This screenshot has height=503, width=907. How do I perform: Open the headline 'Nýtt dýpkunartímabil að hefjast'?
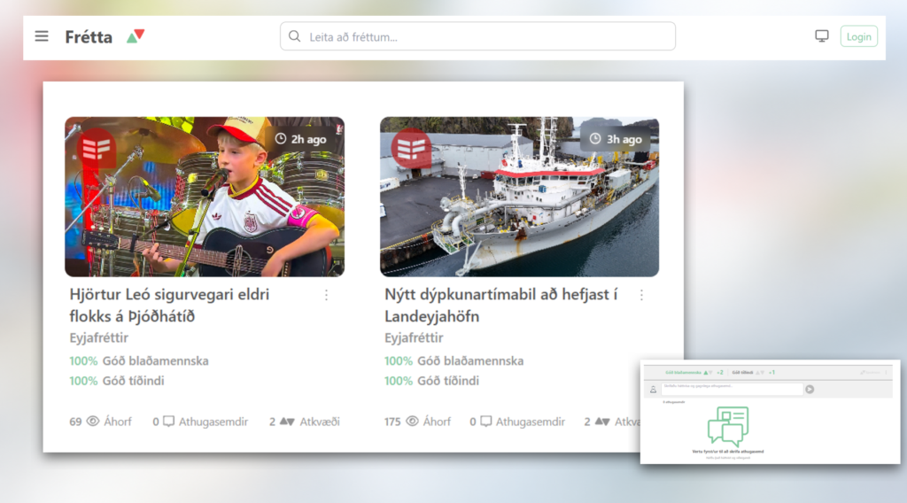(501, 306)
